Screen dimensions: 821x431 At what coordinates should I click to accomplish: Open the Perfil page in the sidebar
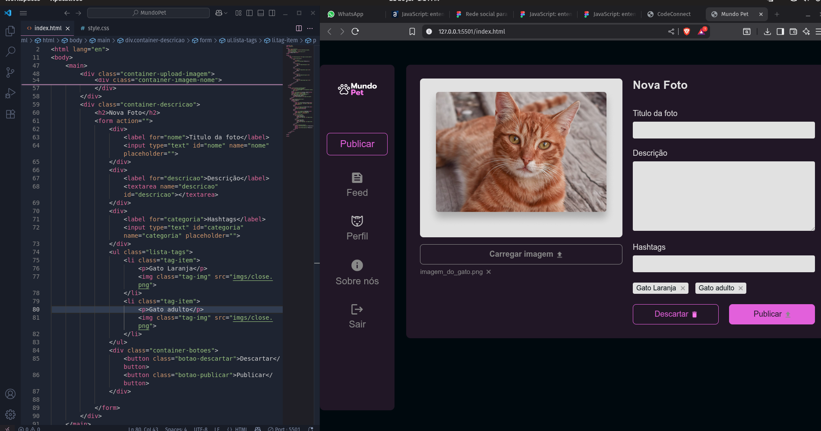357,228
